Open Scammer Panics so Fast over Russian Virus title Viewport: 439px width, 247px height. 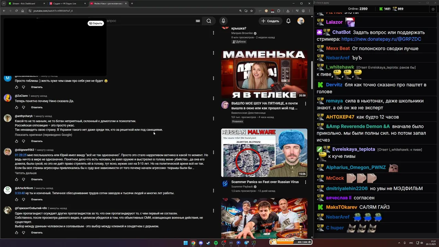pyautogui.click(x=265, y=182)
